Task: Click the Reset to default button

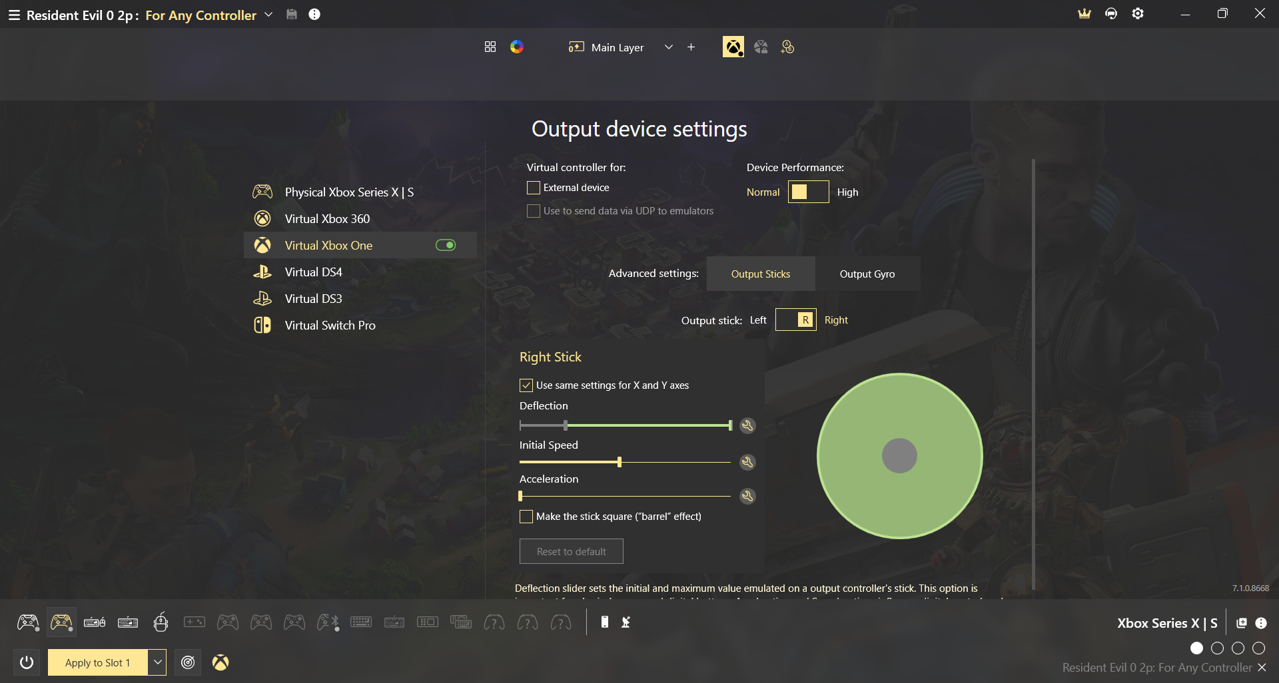Action: pyautogui.click(x=572, y=551)
